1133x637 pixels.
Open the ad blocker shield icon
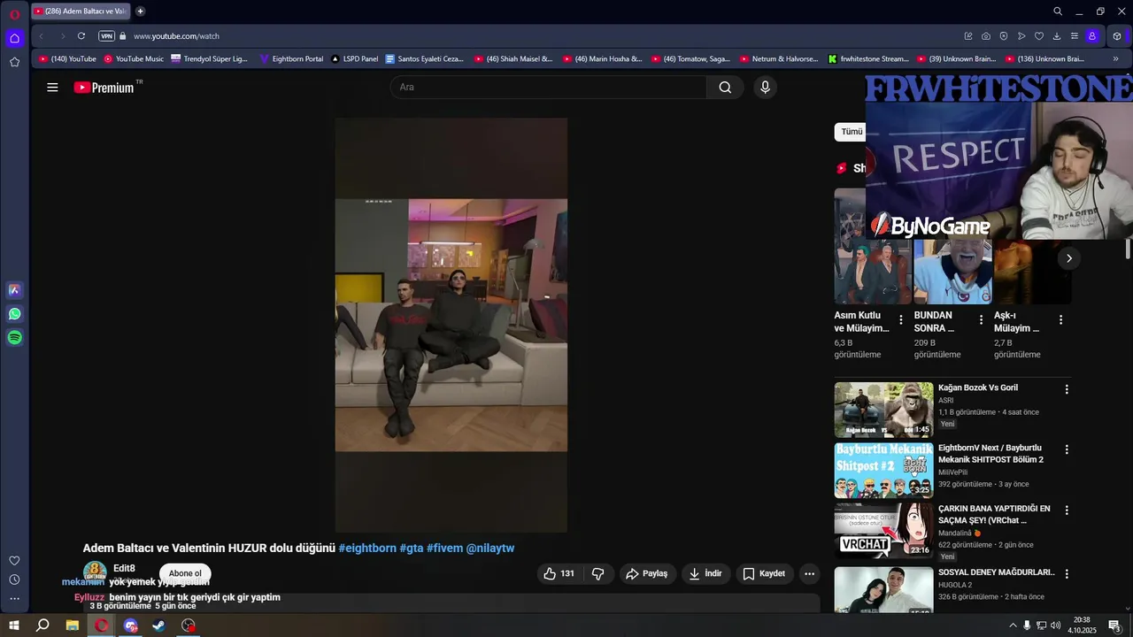(x=1004, y=36)
